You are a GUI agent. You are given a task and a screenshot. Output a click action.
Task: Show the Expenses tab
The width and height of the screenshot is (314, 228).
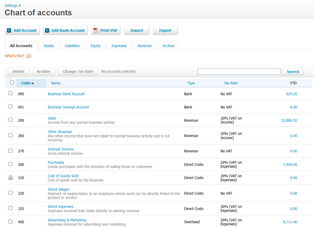pyautogui.click(x=119, y=46)
